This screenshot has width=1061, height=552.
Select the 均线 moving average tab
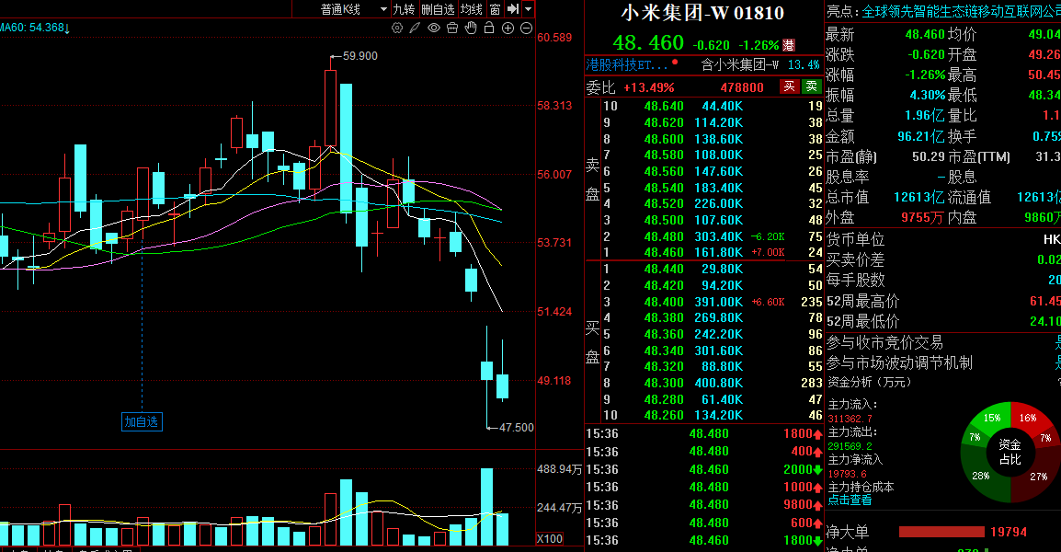click(x=472, y=9)
